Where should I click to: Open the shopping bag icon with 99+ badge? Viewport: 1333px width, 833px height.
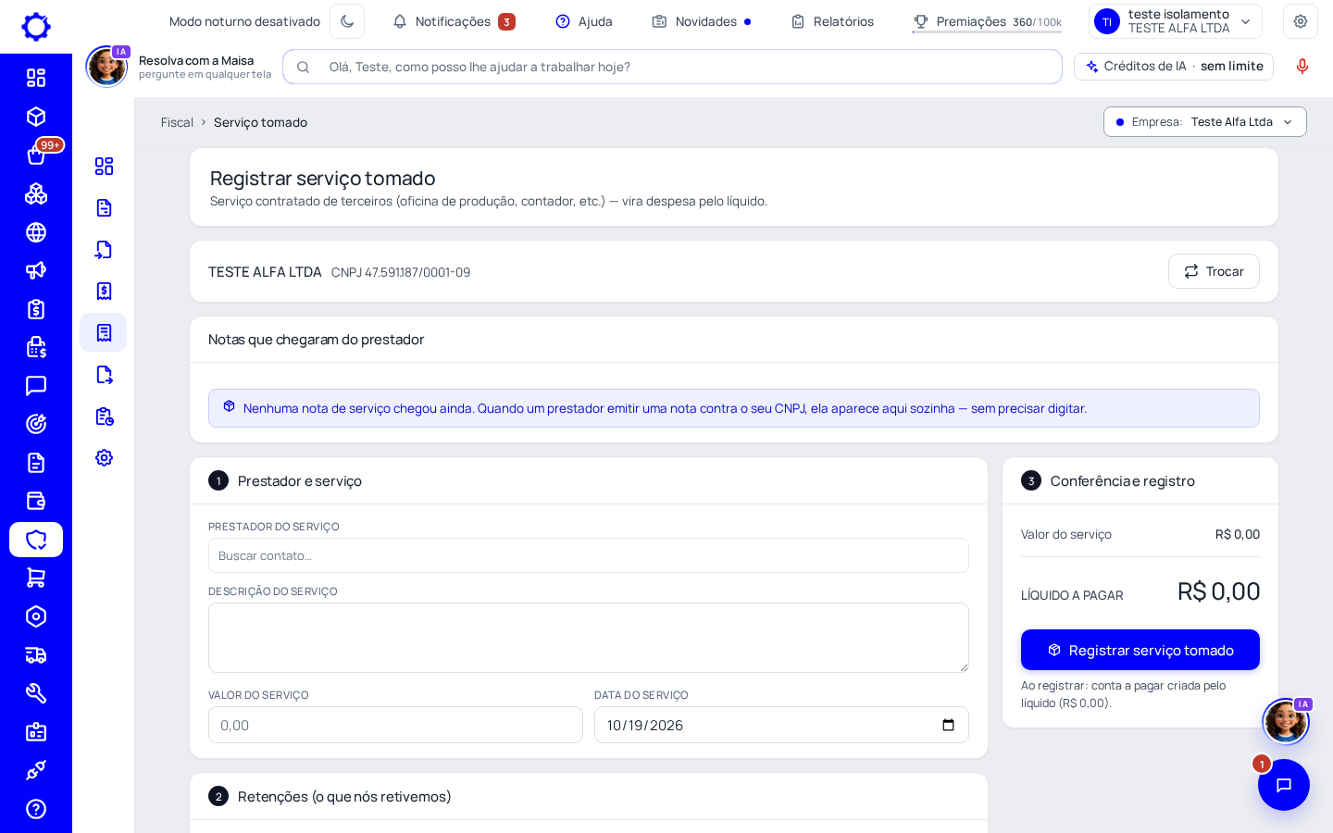[x=36, y=155]
